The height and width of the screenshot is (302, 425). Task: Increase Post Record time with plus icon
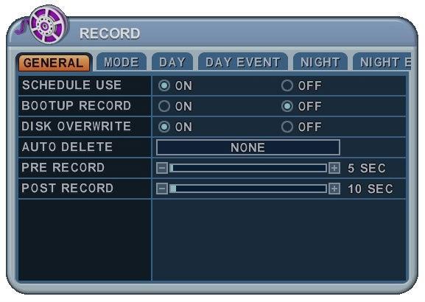click(x=334, y=189)
